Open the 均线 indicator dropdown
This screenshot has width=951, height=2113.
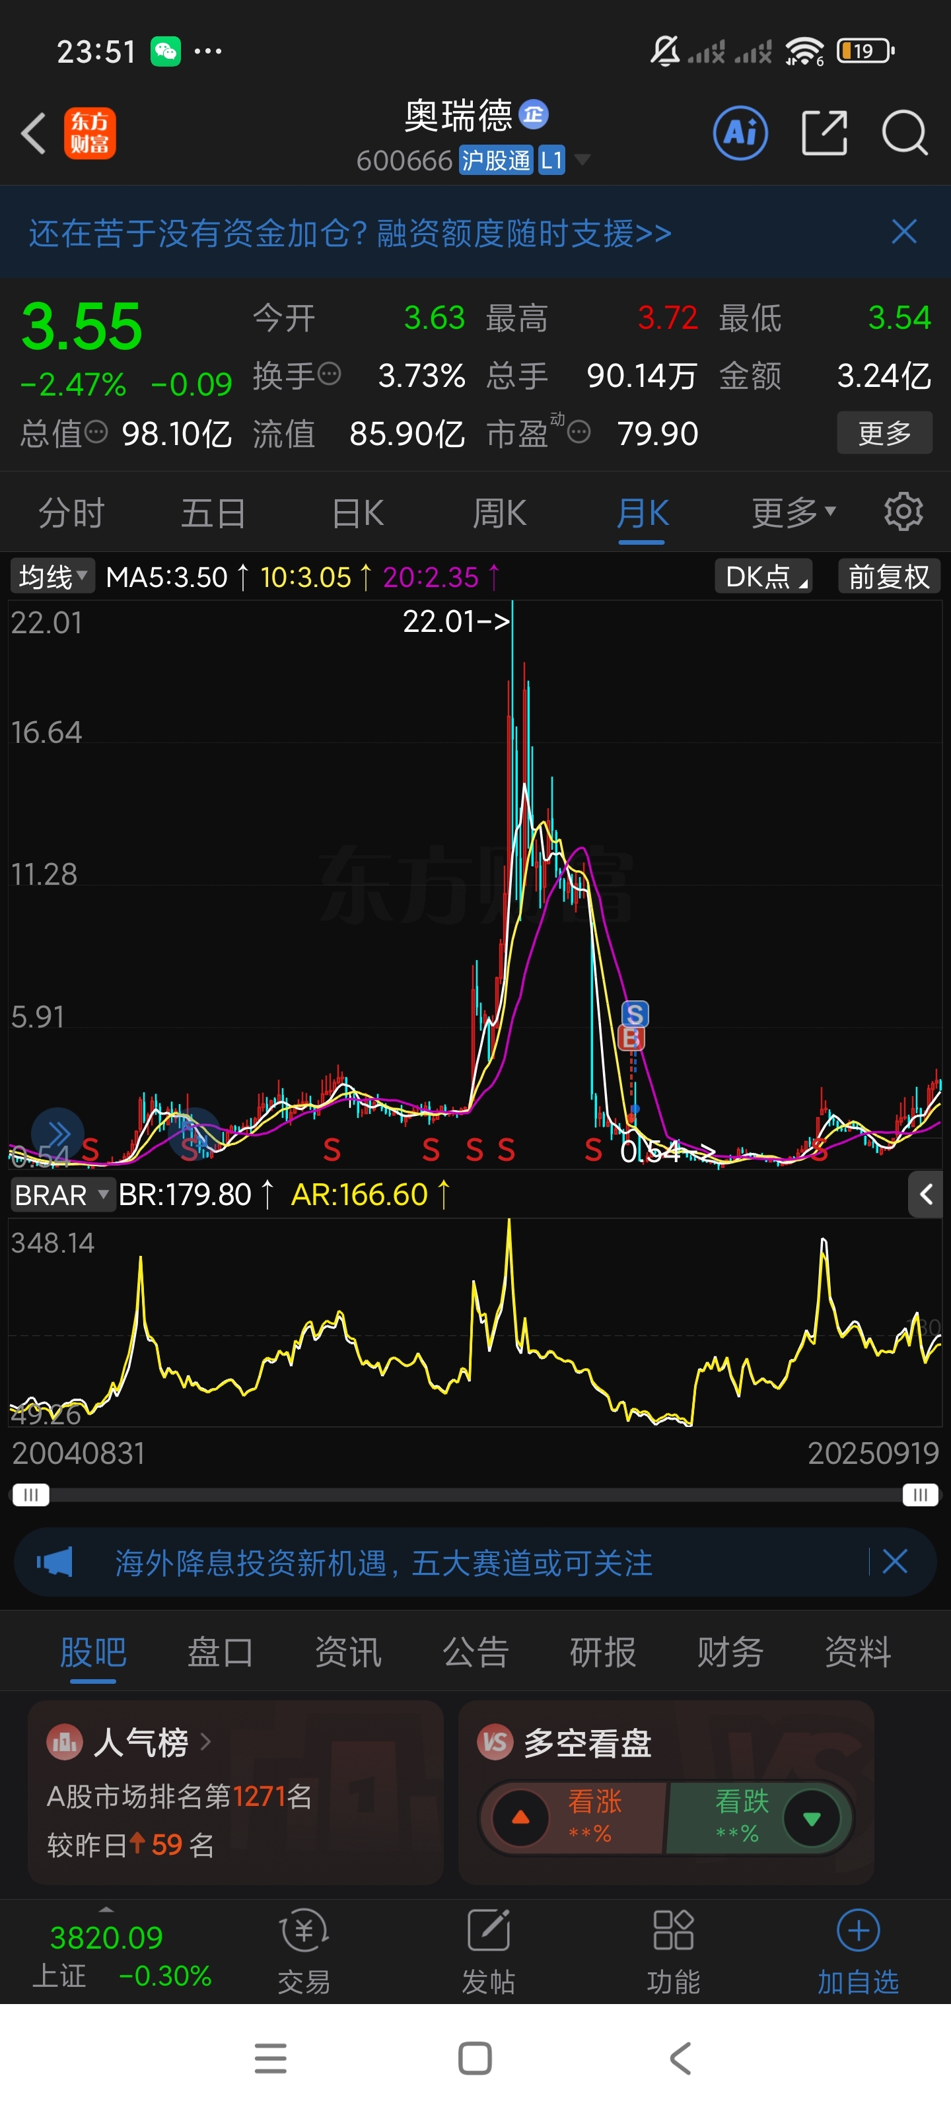point(53,576)
